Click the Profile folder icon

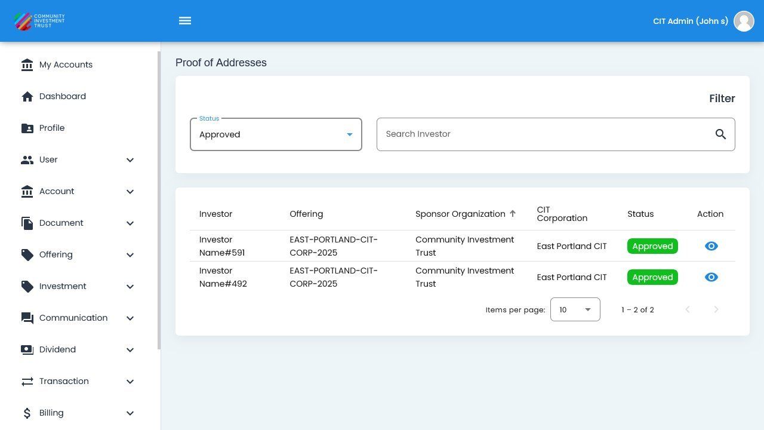(27, 128)
